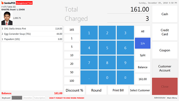Open the Amenities tab
The width and height of the screenshot is (179, 101).
point(28,98)
